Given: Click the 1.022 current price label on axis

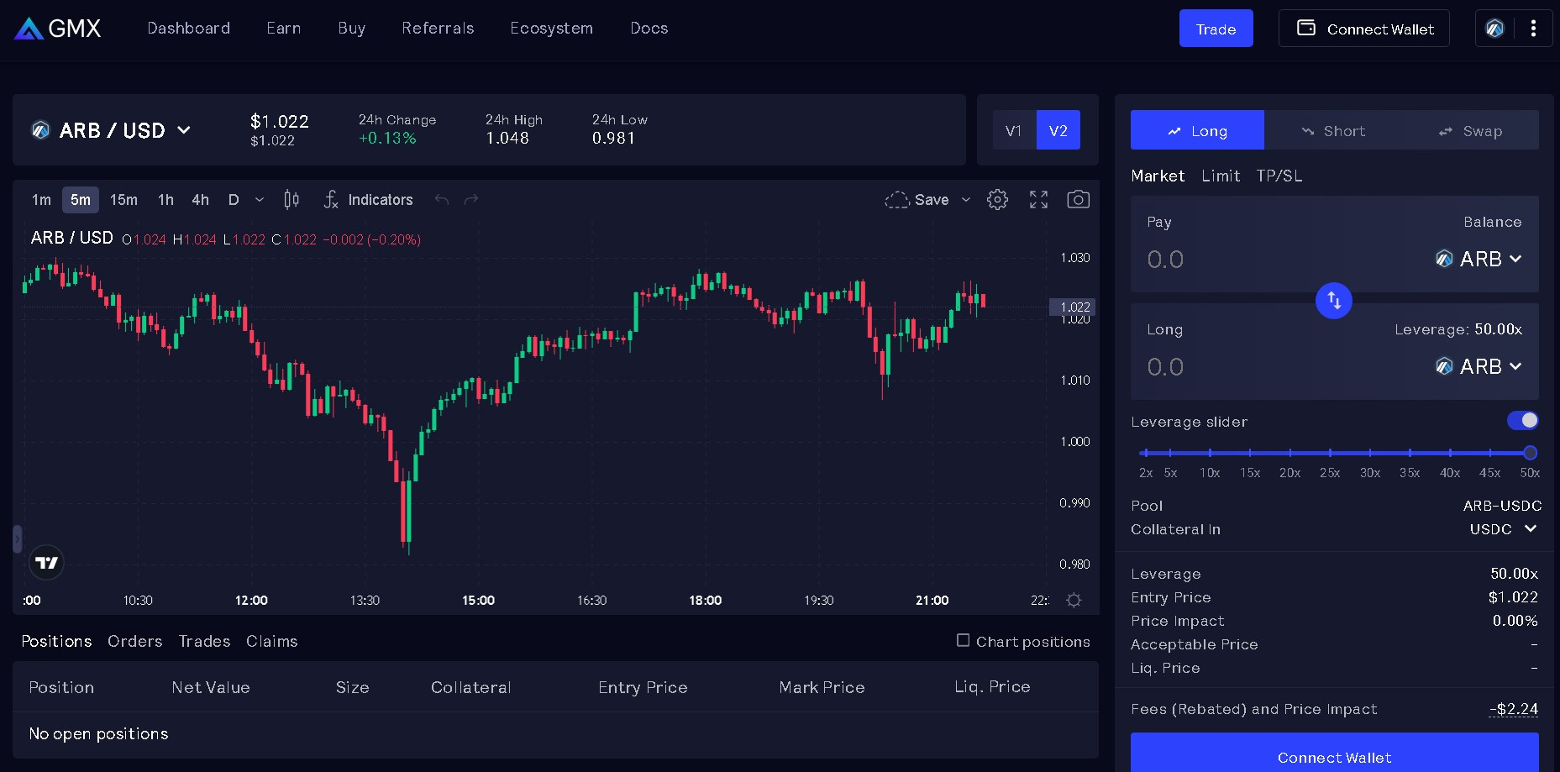Looking at the screenshot, I should (1073, 307).
